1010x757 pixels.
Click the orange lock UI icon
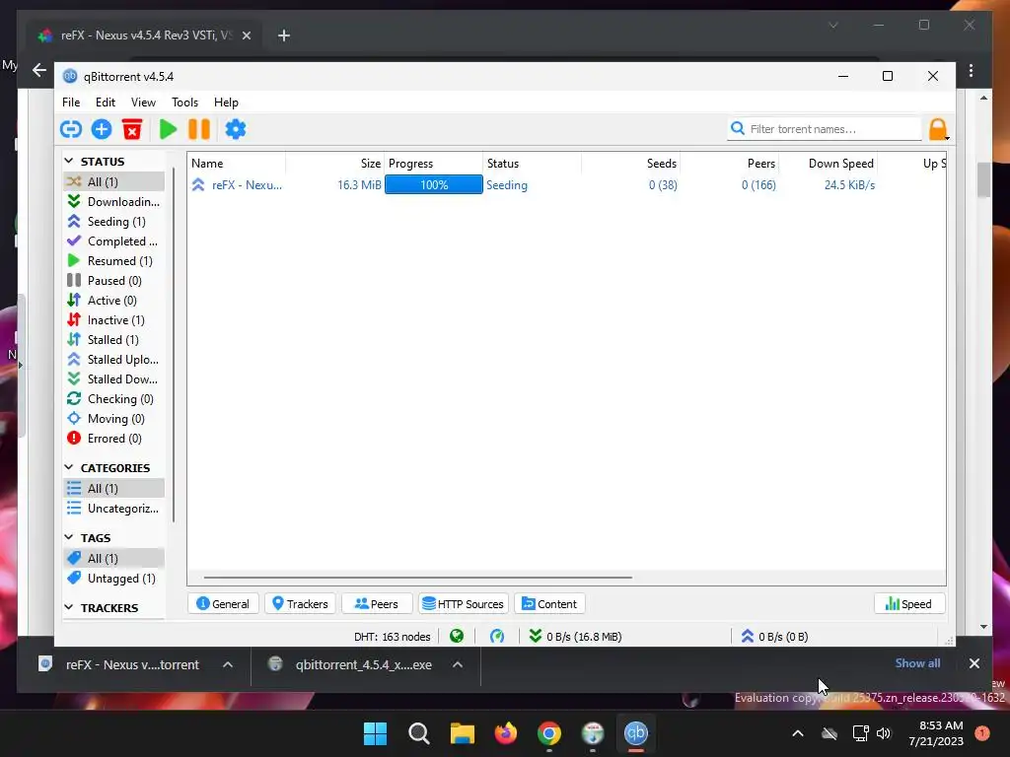click(938, 129)
